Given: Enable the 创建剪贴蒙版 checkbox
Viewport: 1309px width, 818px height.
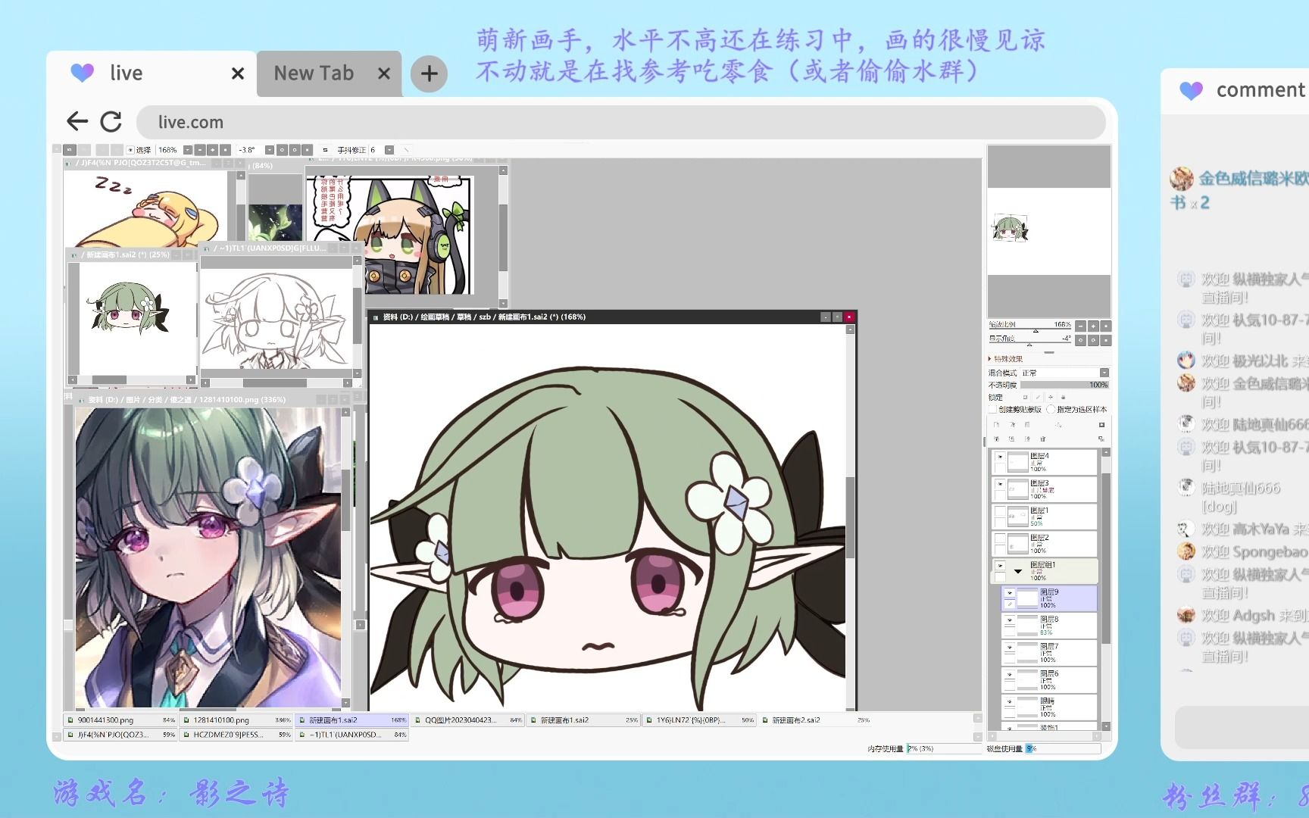Looking at the screenshot, I should 992,409.
